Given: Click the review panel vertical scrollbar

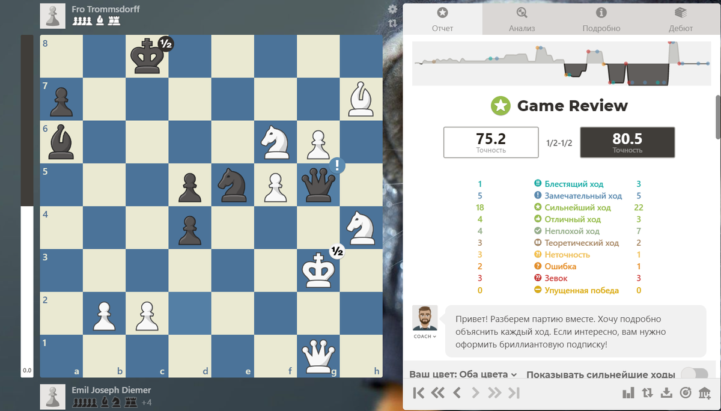Looking at the screenshot, I should [x=717, y=108].
